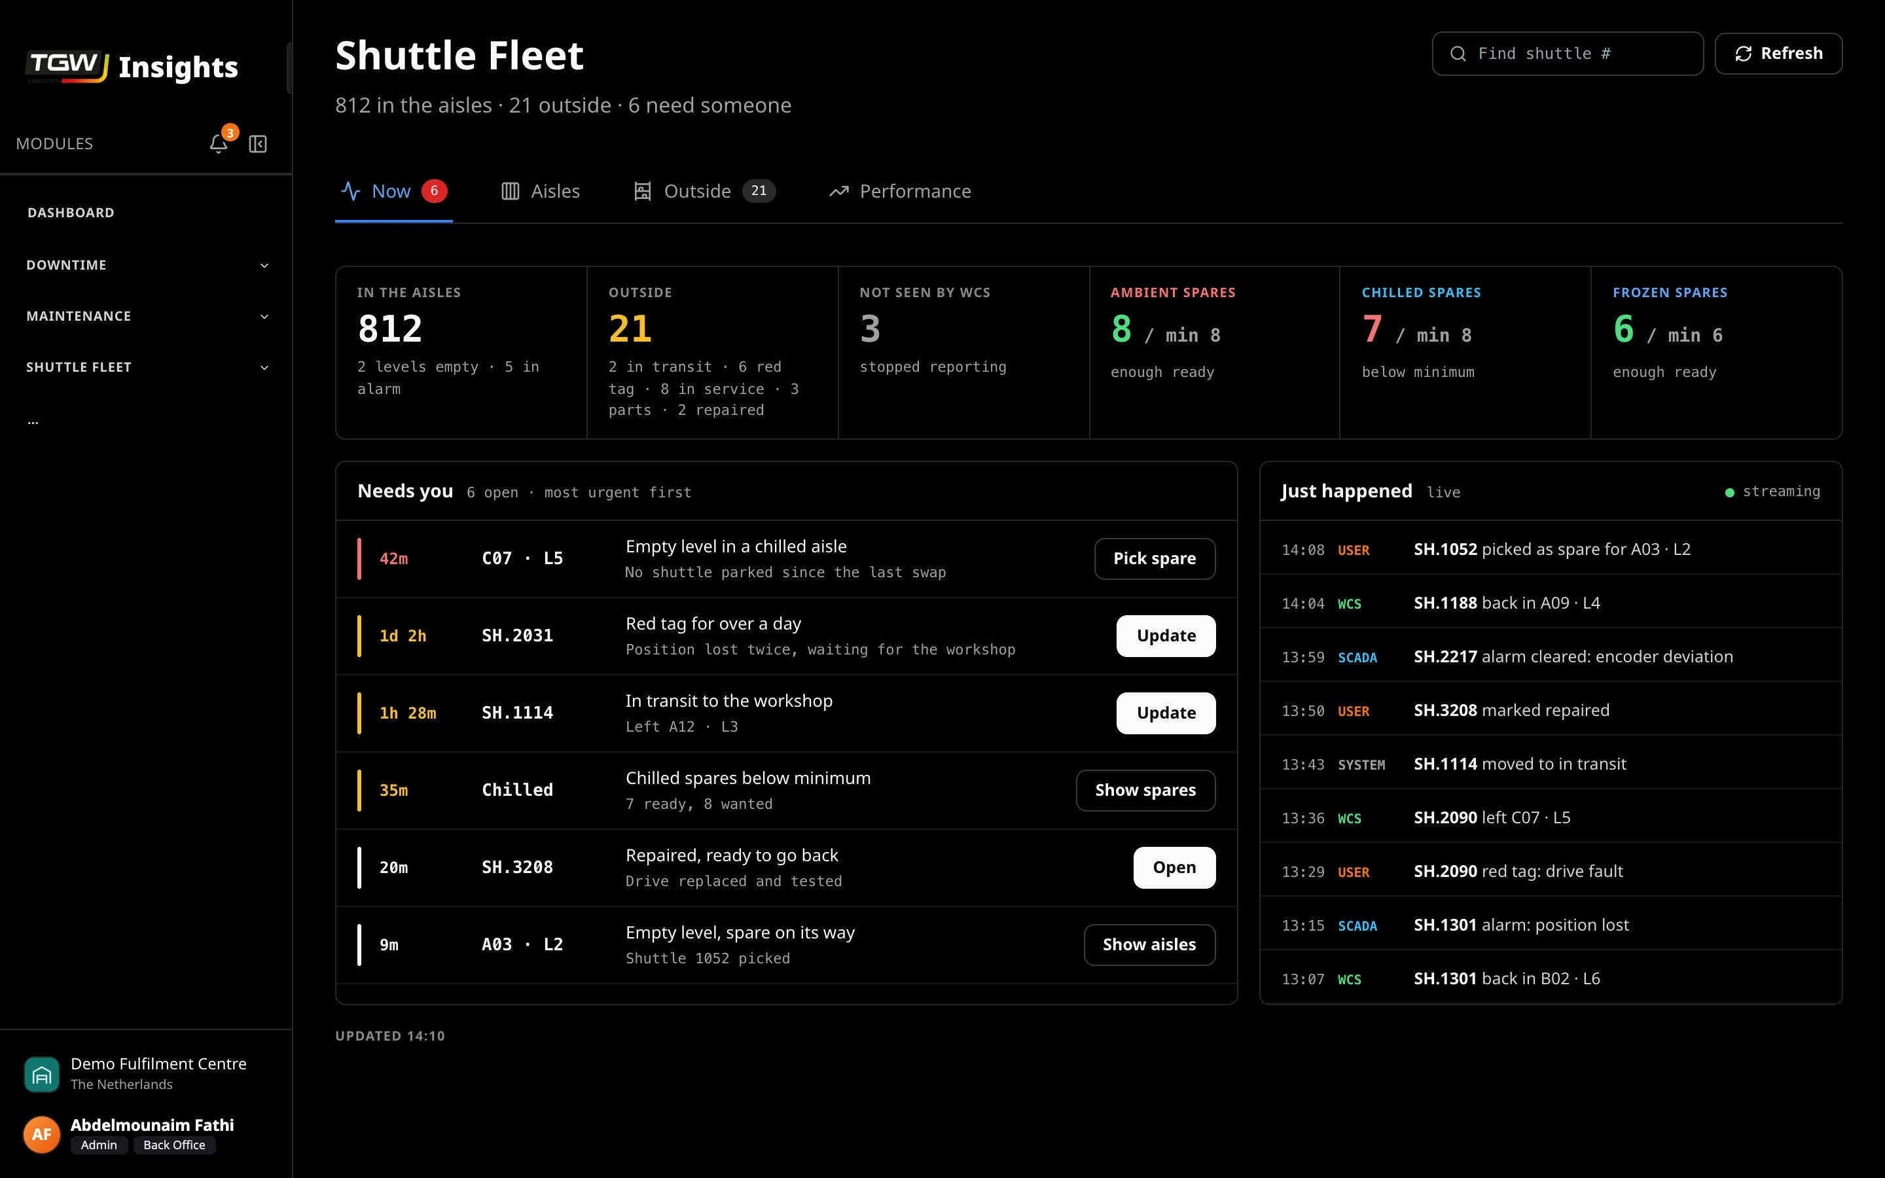Screen dimensions: 1885x1178
Task: Click the '42m' age on C07 row
Action: (393, 559)
